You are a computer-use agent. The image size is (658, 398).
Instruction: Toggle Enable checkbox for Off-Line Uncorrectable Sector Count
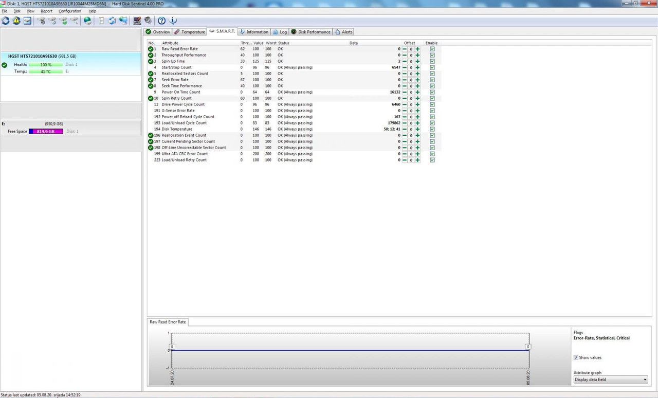[x=432, y=148]
